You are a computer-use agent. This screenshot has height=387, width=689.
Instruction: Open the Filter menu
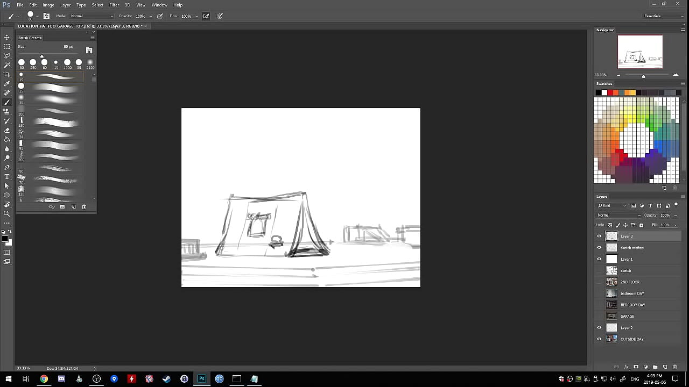[x=114, y=5]
